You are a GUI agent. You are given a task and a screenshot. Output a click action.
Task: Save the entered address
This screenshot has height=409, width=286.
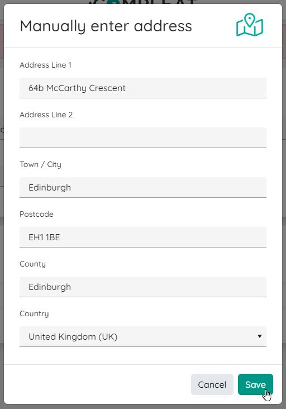tap(255, 384)
